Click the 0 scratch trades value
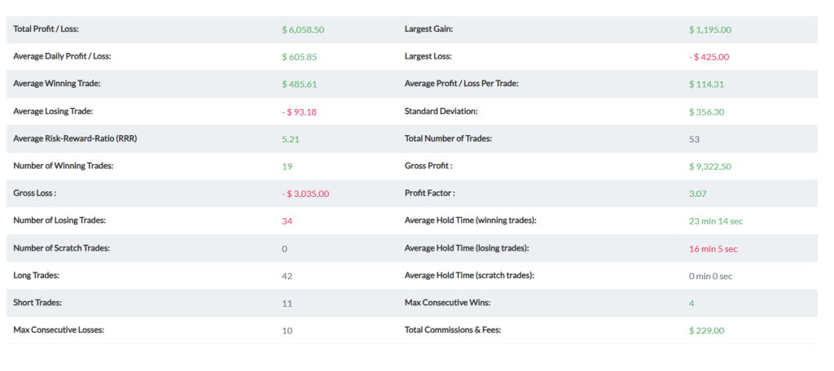Viewport: 834px width, 371px height. click(284, 249)
